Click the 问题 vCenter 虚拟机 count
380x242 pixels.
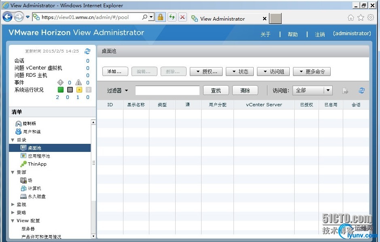pos(88,68)
